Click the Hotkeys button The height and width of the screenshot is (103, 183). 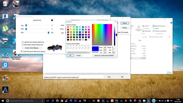coord(125,28)
